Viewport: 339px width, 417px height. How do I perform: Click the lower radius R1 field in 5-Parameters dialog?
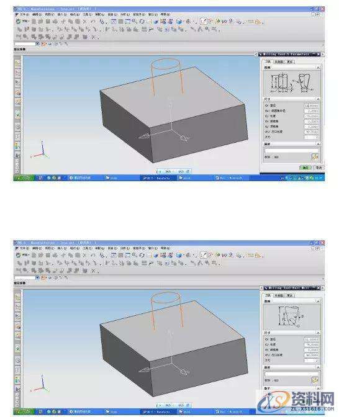click(311, 111)
